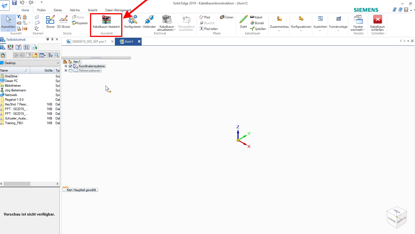Start a 3D-Skizze
The width and height of the screenshot is (415, 234).
click(63, 22)
